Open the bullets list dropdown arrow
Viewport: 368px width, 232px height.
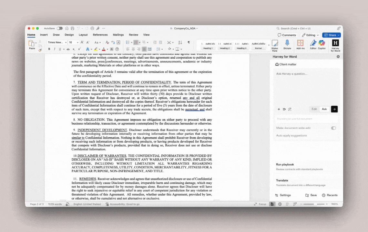pos(131,43)
